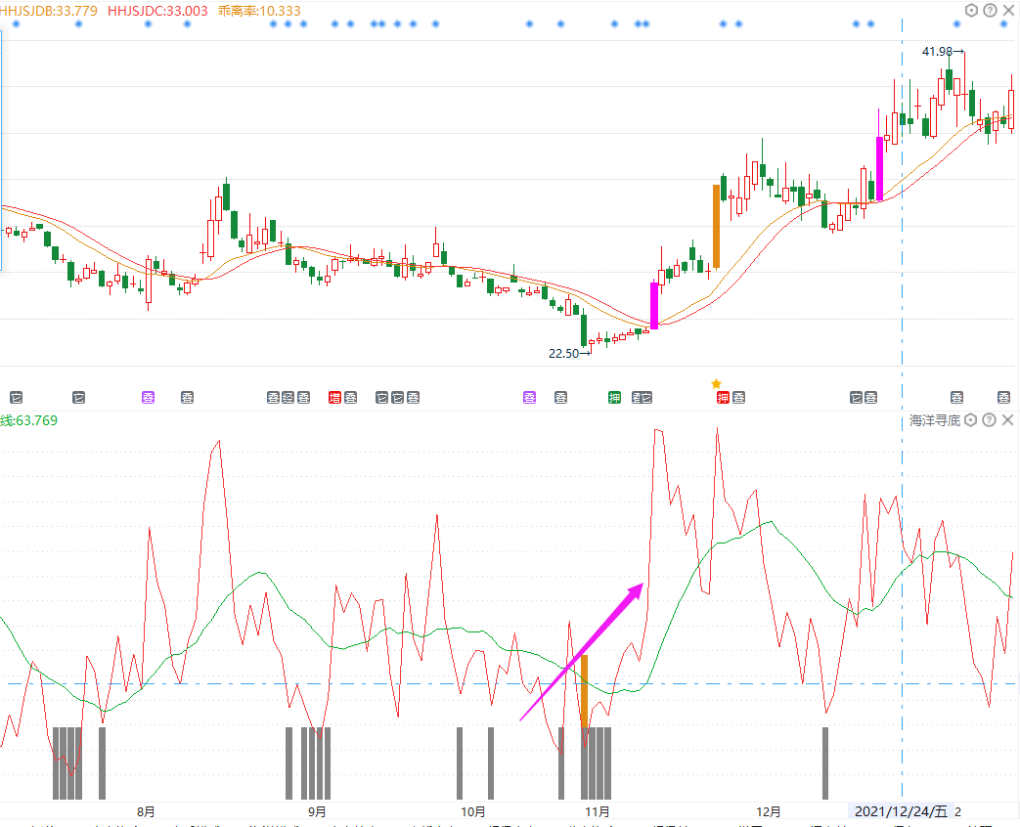
Task: Click the HHJSJDB:33.779 indicator value
Action: point(49,11)
